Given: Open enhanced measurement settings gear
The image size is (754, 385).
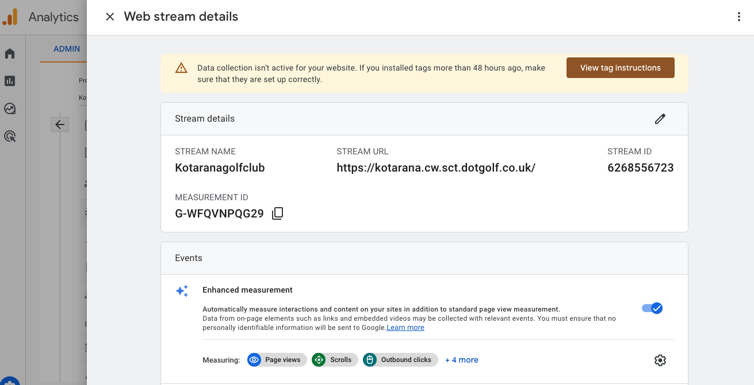Looking at the screenshot, I should 660,360.
